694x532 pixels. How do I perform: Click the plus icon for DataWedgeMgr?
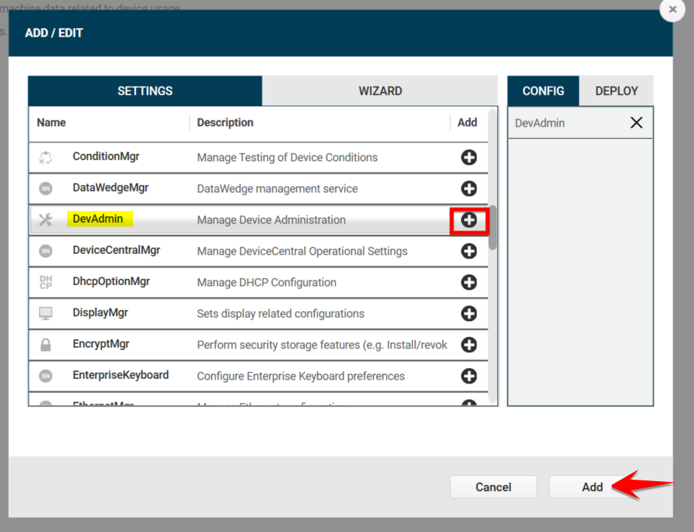tap(469, 188)
